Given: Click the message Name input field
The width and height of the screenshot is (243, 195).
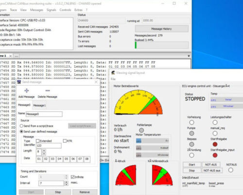Looking at the screenshot, I should tap(44, 114).
